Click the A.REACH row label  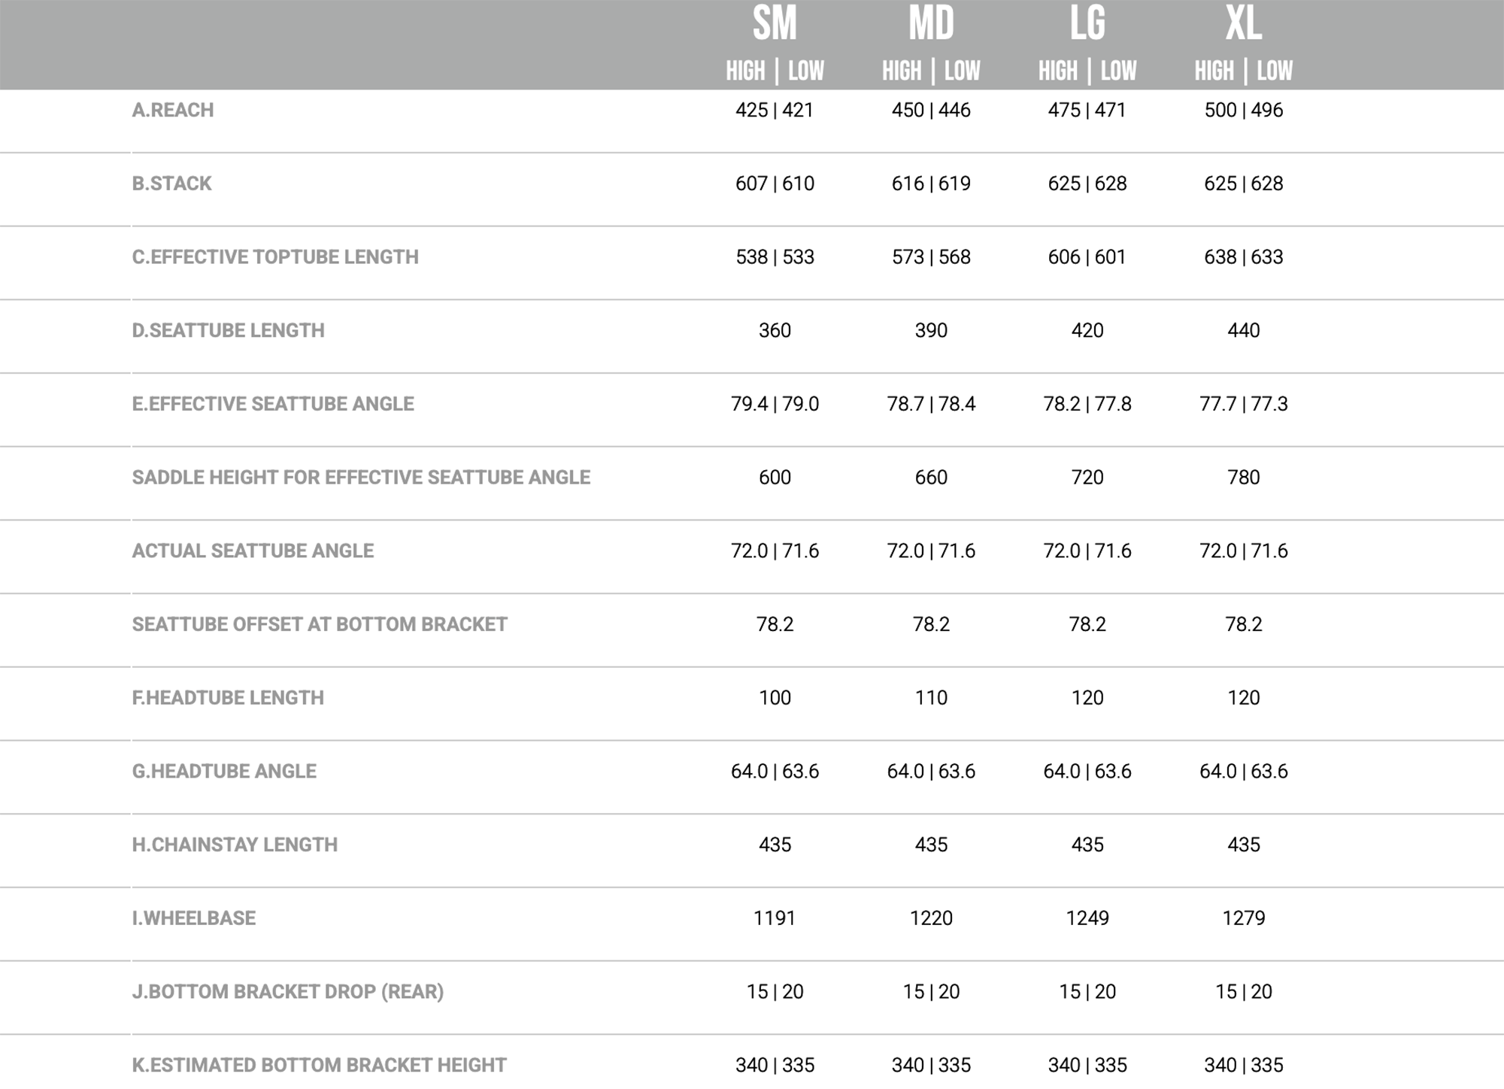click(x=173, y=111)
